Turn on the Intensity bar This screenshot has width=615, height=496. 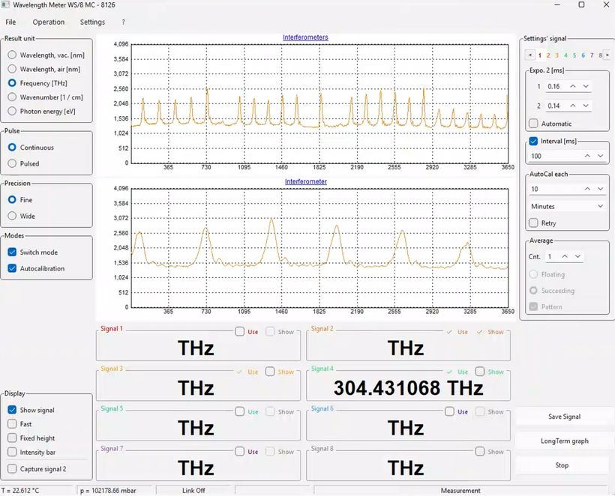pos(12,452)
